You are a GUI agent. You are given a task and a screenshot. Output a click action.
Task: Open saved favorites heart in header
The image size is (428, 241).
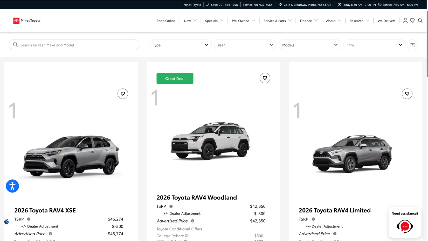pos(412,21)
